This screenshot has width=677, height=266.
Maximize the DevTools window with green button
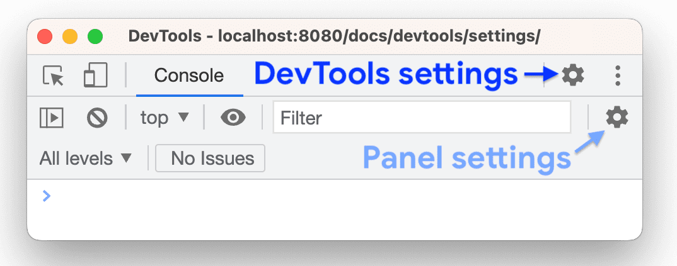(x=95, y=36)
